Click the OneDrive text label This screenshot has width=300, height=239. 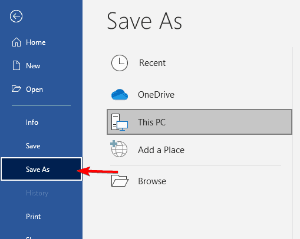pos(156,95)
